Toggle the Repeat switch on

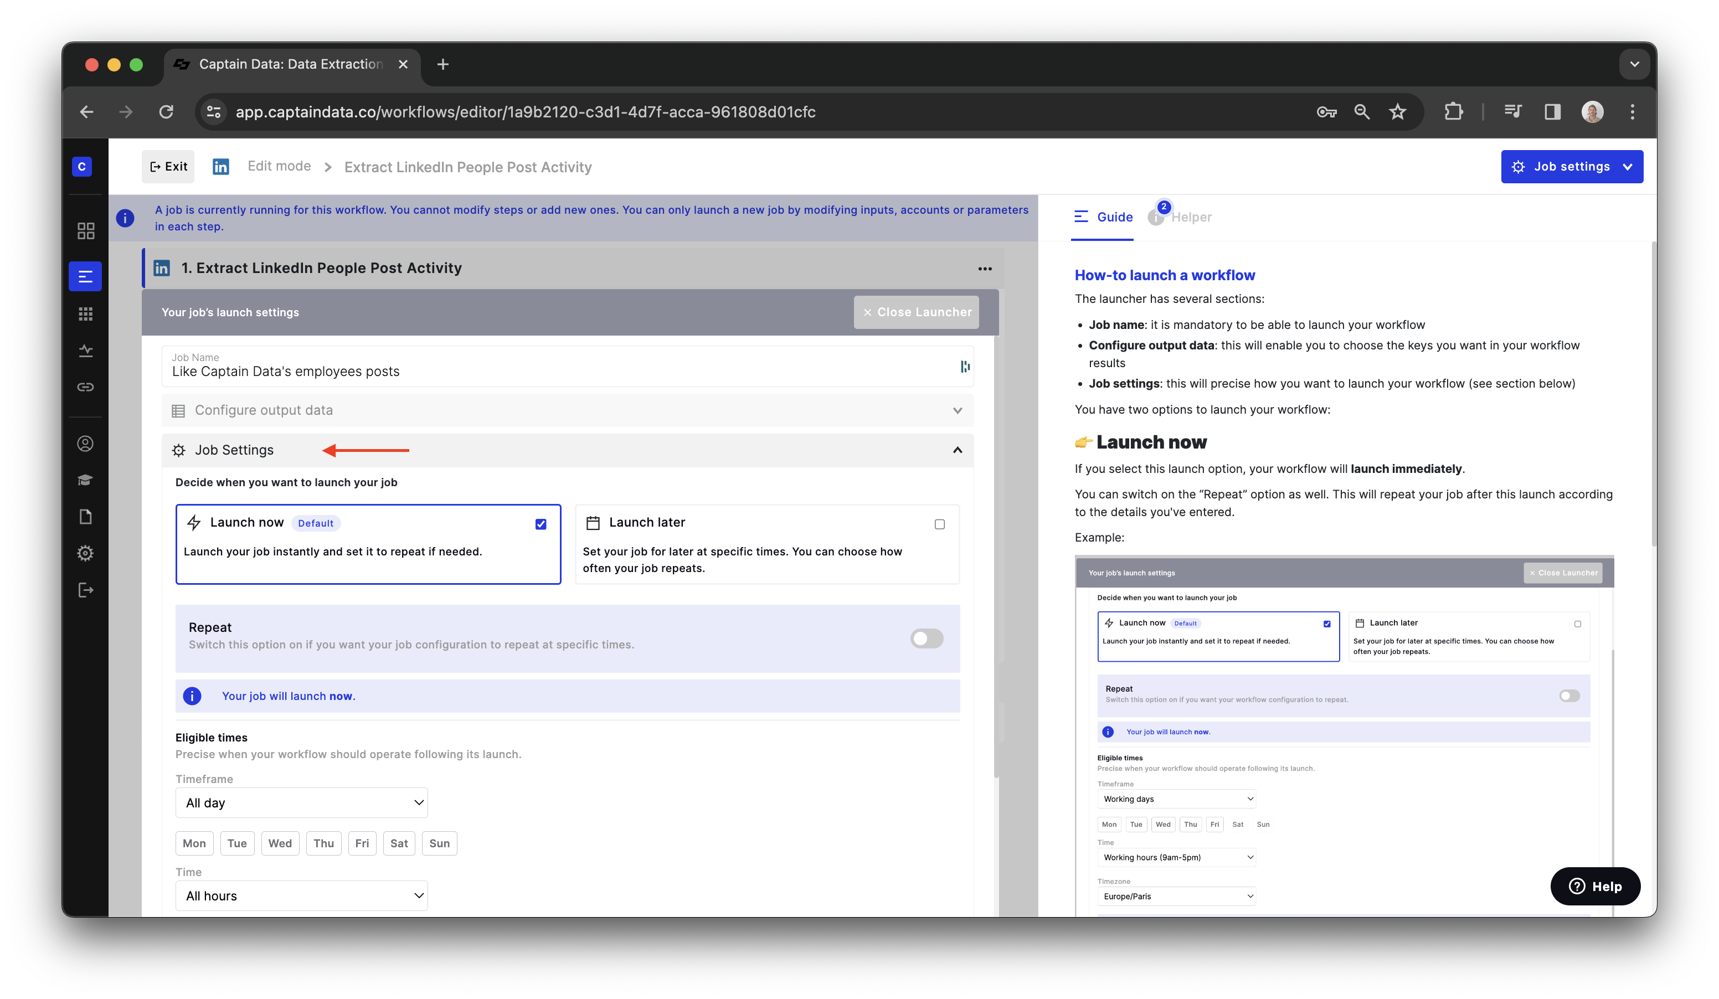coord(927,638)
